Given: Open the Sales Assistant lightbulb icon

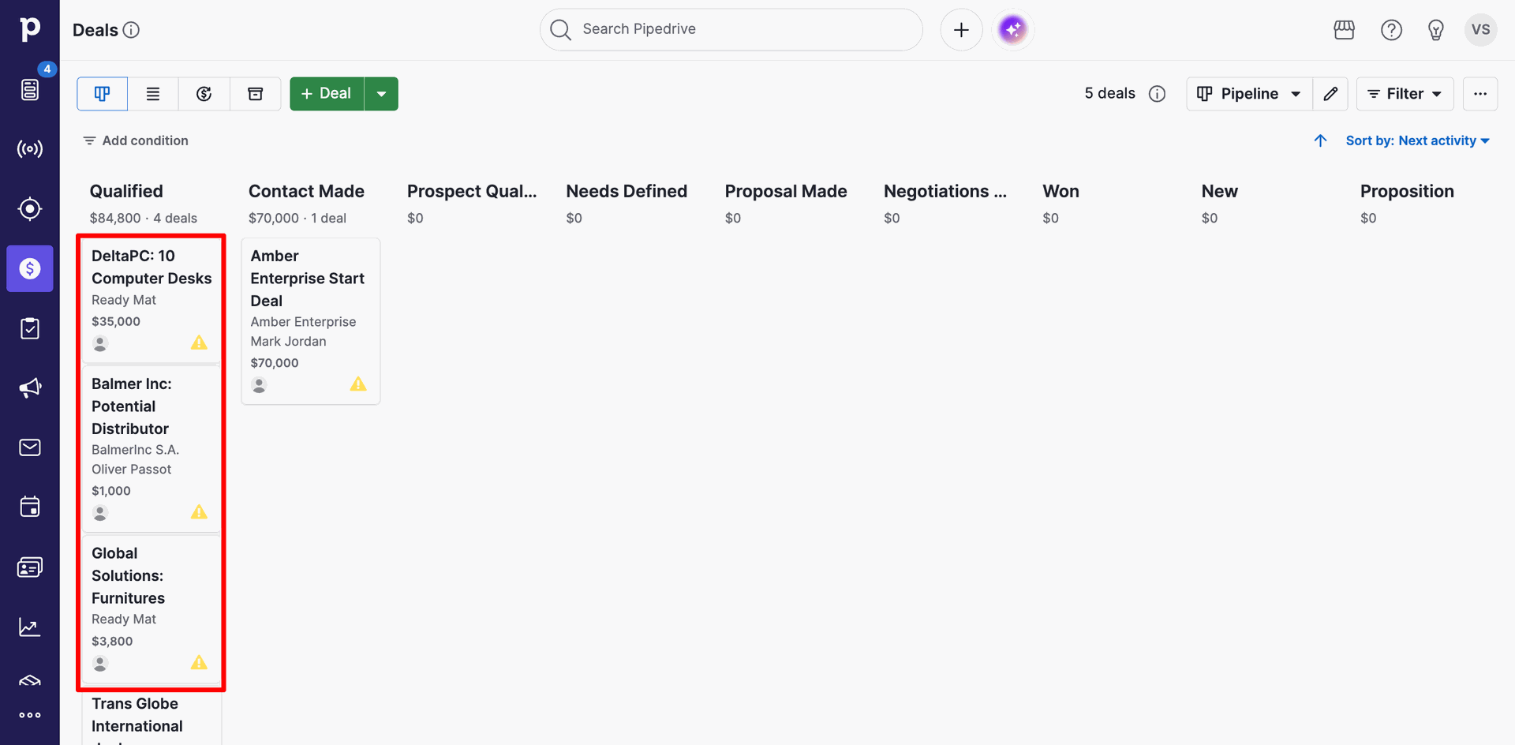Looking at the screenshot, I should pyautogui.click(x=1435, y=30).
